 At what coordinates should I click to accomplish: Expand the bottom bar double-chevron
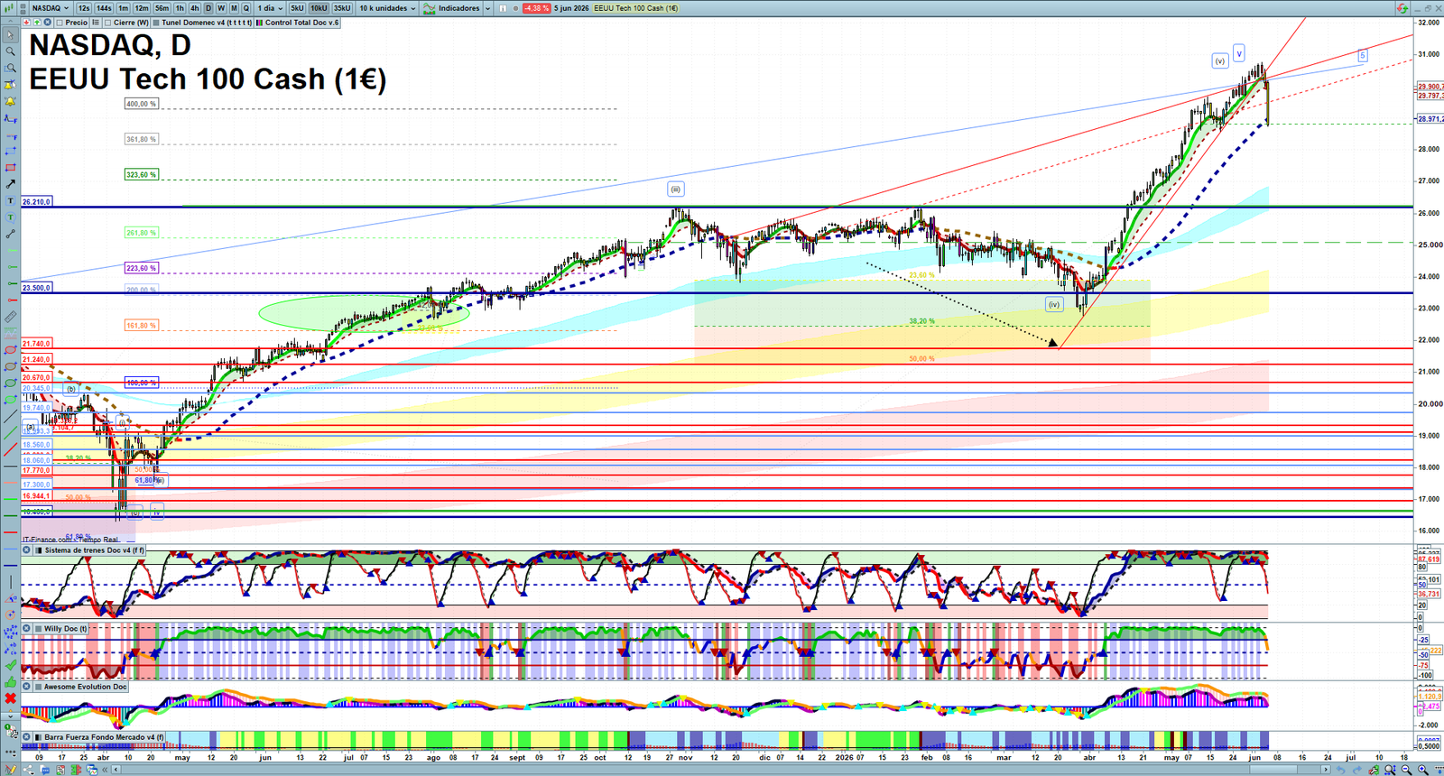pos(105,770)
